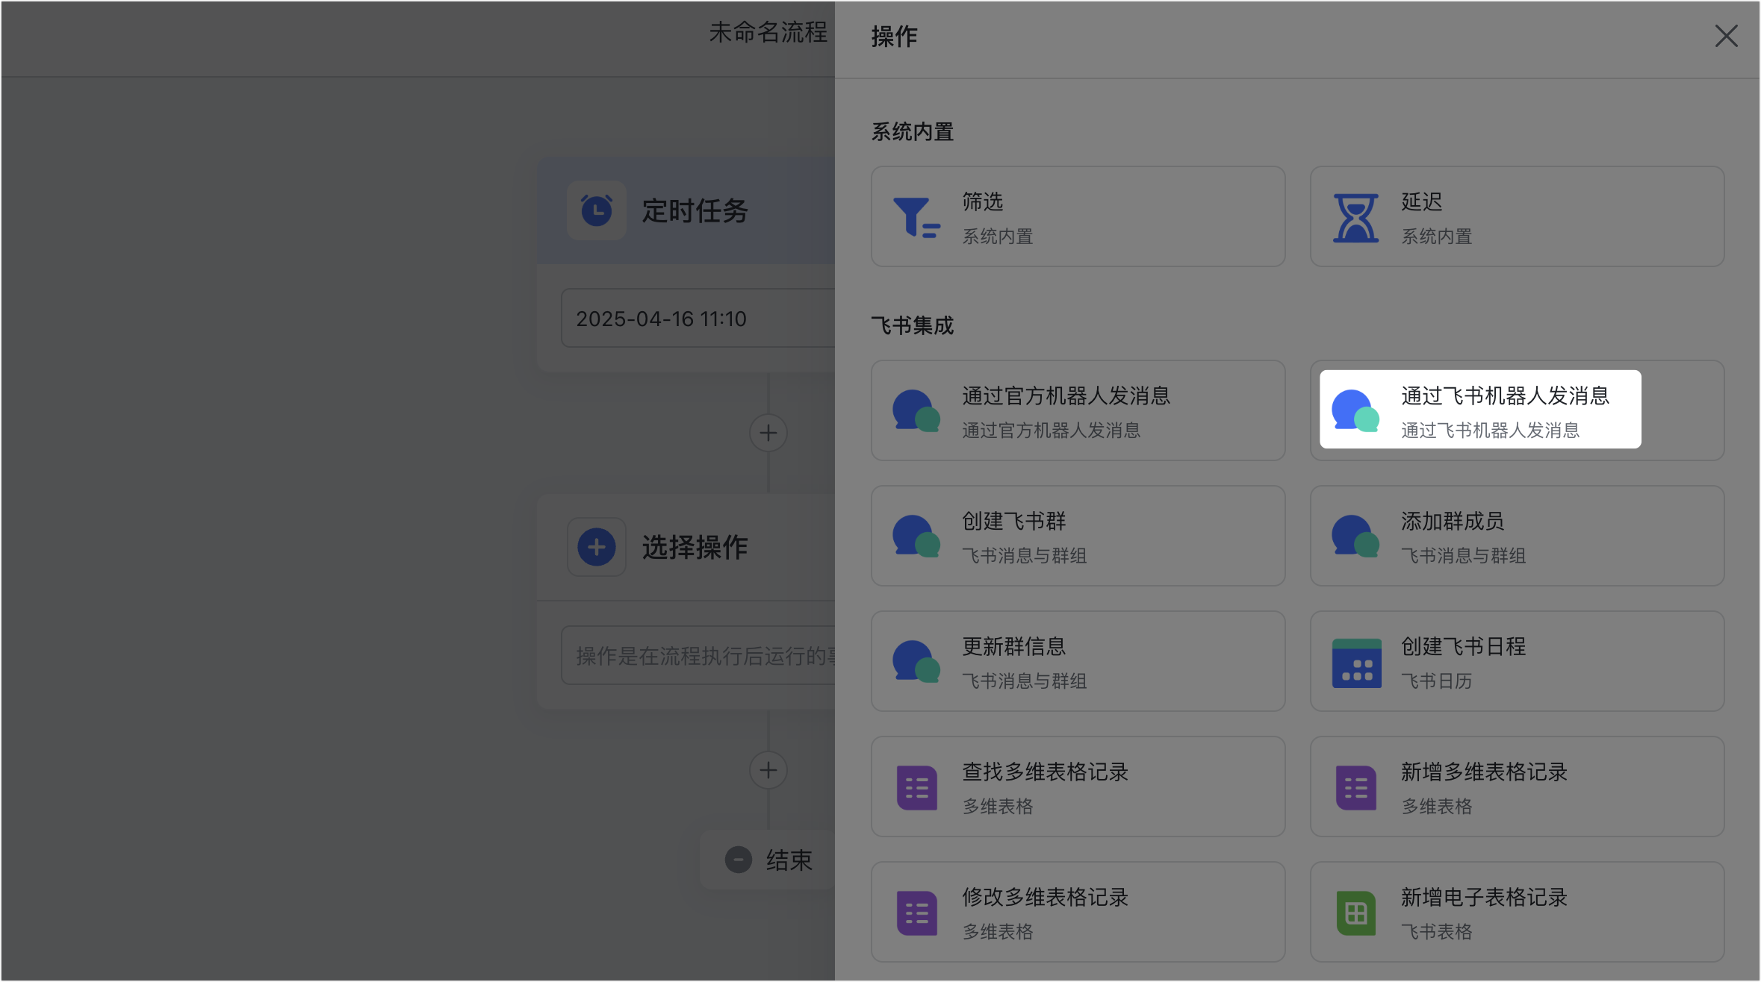Click the 2025-04-16 11:10 time field
The image size is (1761, 982).
tap(698, 319)
